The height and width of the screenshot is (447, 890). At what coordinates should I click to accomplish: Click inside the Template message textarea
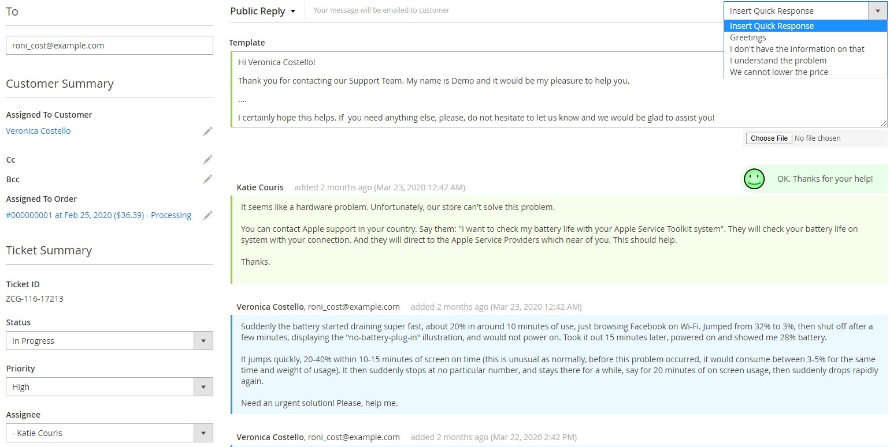pyautogui.click(x=558, y=89)
